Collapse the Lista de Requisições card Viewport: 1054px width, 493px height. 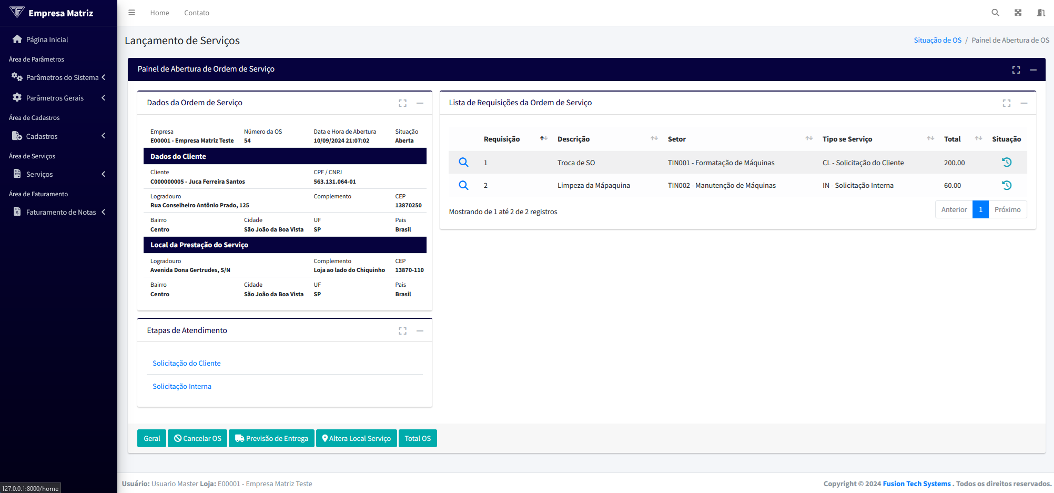(1024, 103)
